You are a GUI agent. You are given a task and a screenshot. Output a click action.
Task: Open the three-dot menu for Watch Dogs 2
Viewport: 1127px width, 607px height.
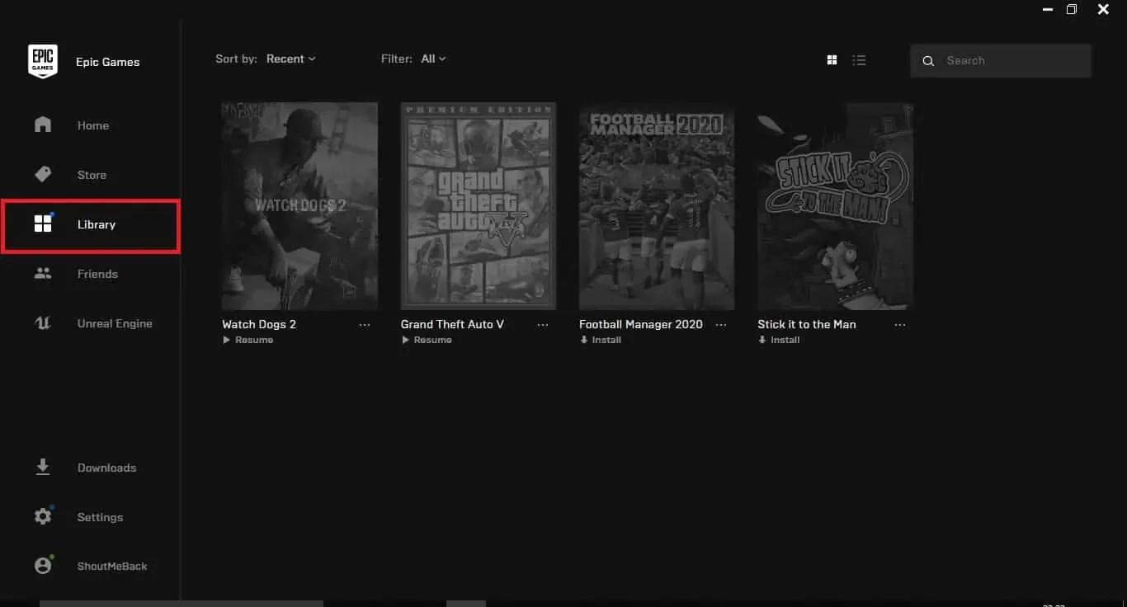pyautogui.click(x=365, y=325)
